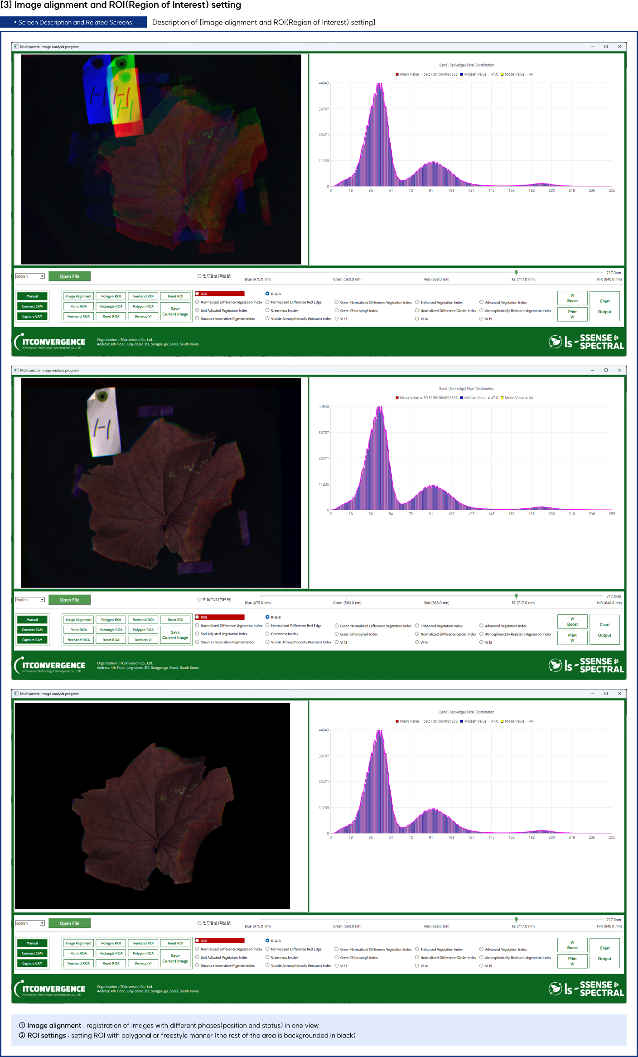Close the bottom Multispectral image analysis window

[x=619, y=694]
